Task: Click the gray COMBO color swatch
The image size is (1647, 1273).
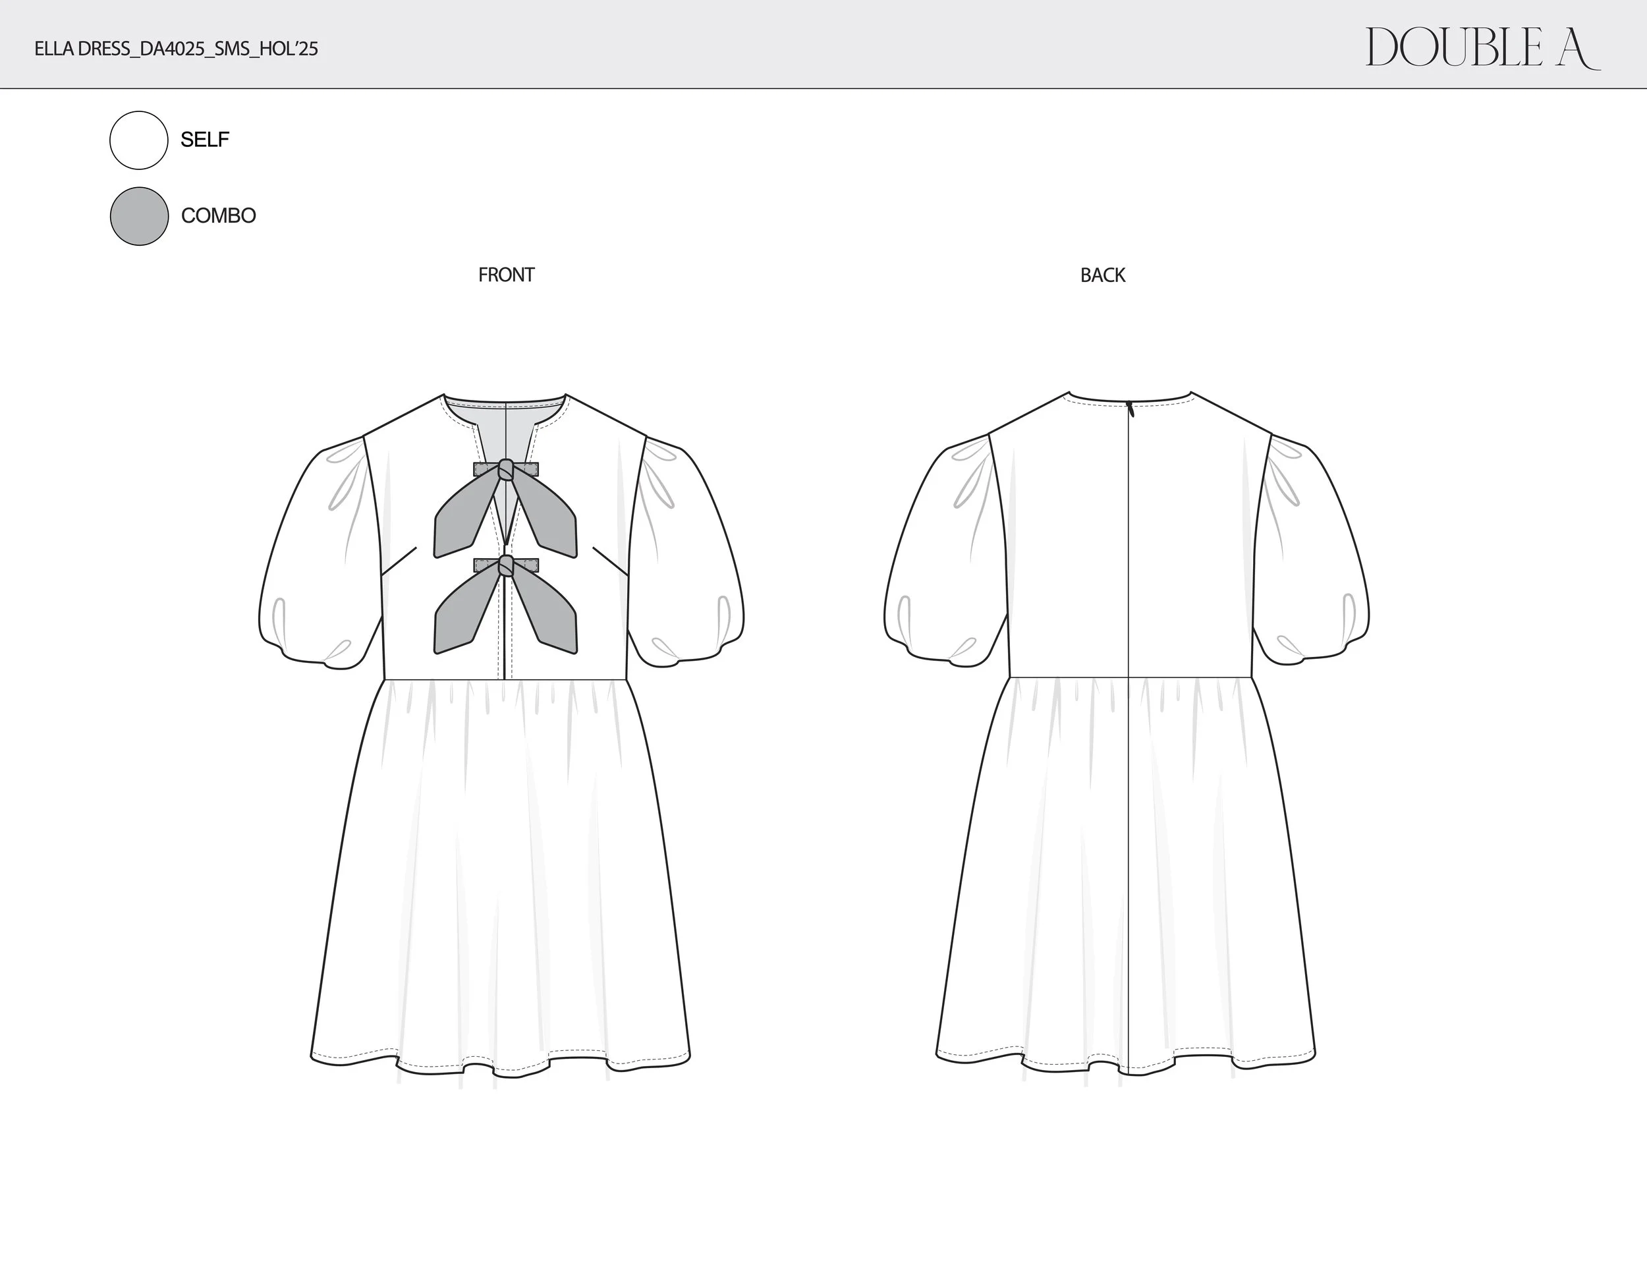Action: [139, 216]
